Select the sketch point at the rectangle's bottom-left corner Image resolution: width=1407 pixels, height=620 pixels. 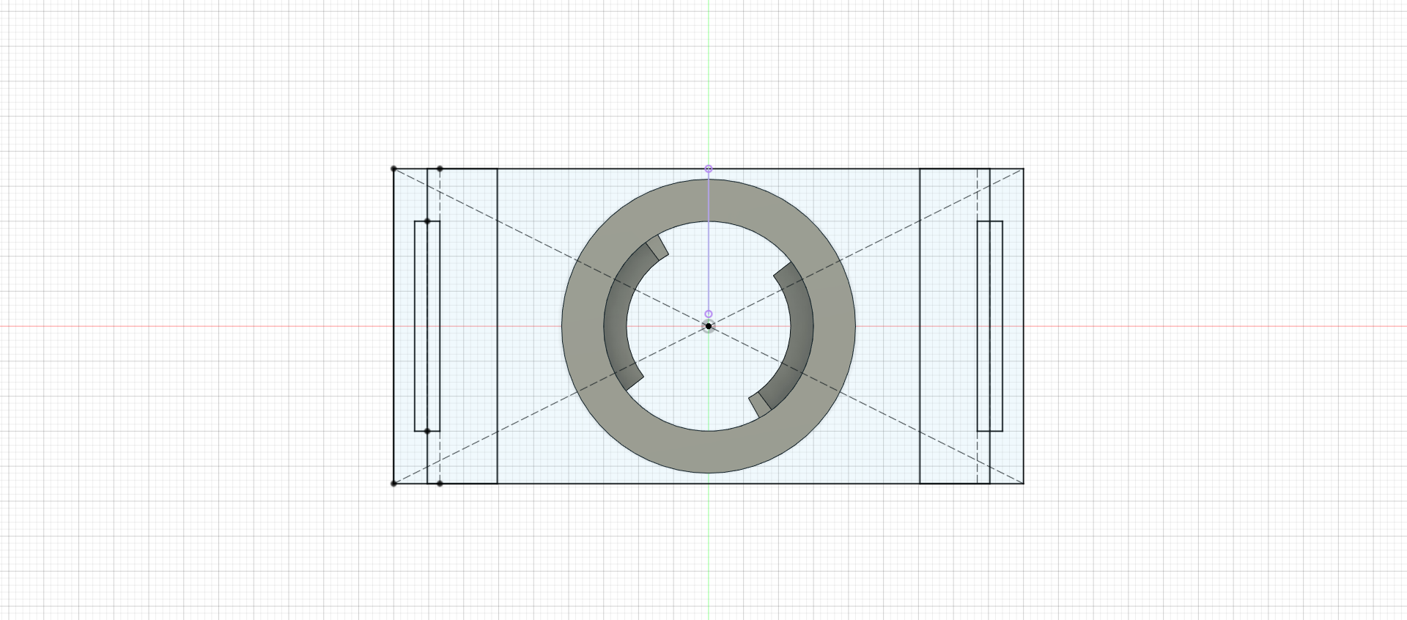[x=394, y=484]
